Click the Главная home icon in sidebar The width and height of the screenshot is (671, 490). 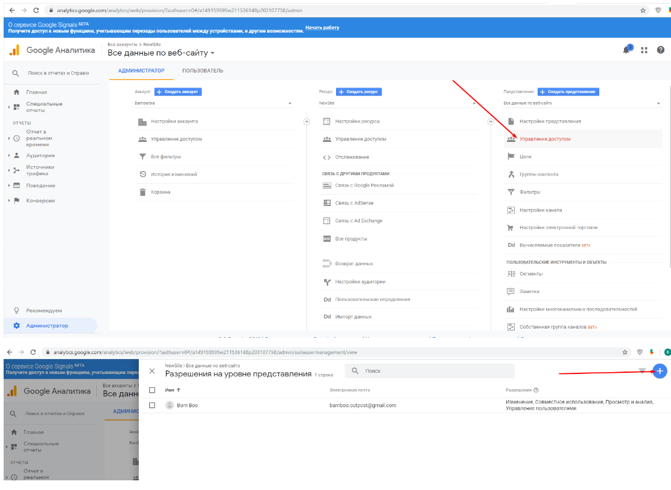pyautogui.click(x=16, y=92)
